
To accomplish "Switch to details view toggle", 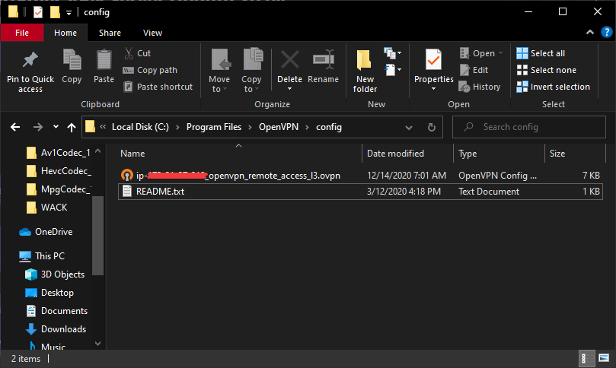I will coord(589,357).
